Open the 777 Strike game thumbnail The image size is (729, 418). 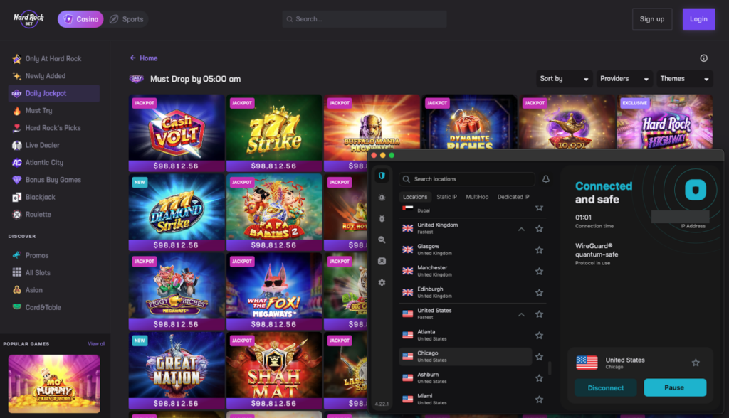pyautogui.click(x=274, y=134)
